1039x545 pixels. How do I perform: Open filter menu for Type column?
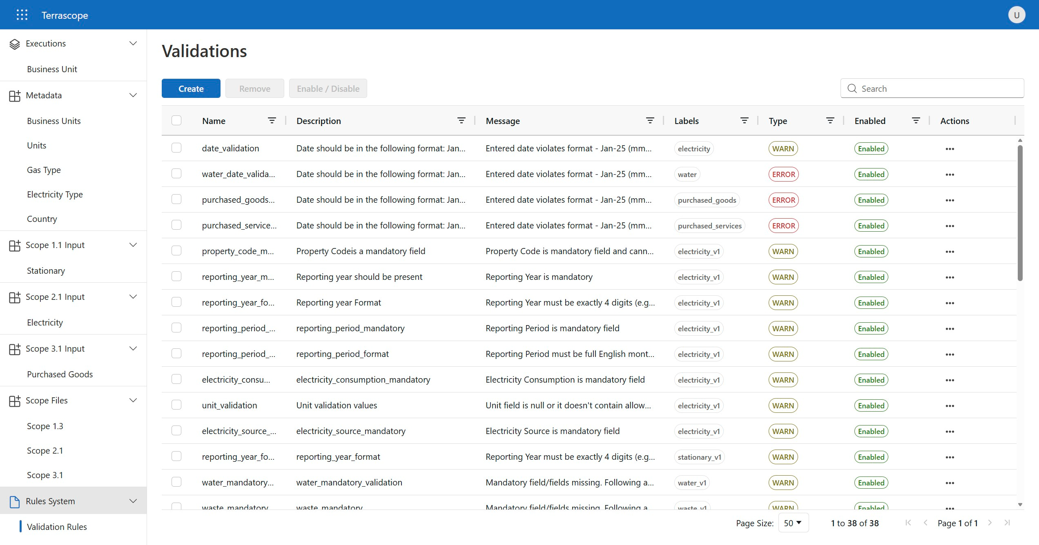830,121
